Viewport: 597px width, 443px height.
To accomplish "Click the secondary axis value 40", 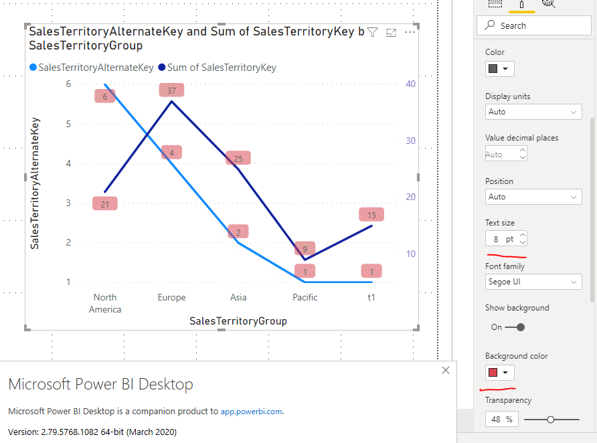I will click(410, 84).
